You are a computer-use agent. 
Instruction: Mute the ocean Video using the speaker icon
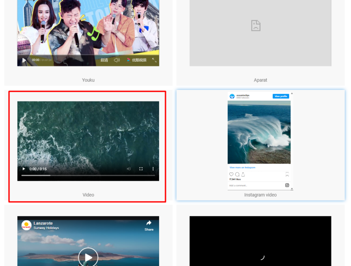pos(129,169)
